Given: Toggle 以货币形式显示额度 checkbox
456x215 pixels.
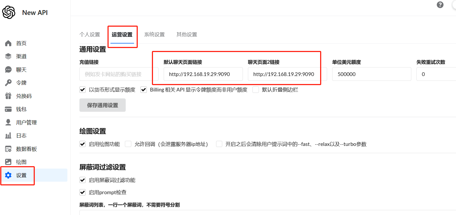Looking at the screenshot, I should click(x=83, y=90).
